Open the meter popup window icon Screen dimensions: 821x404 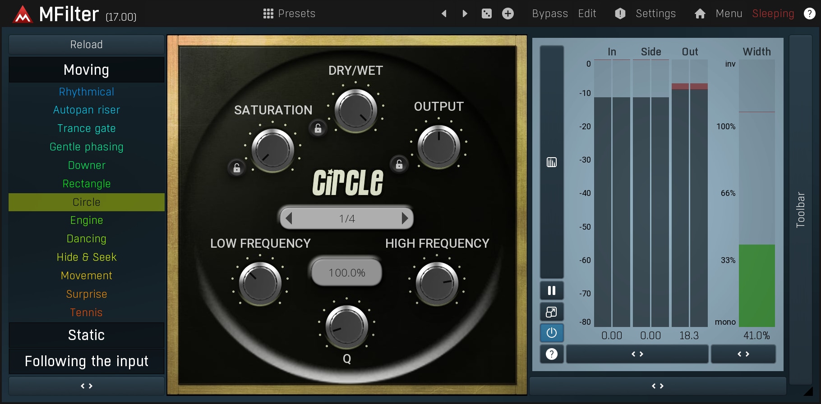[552, 312]
